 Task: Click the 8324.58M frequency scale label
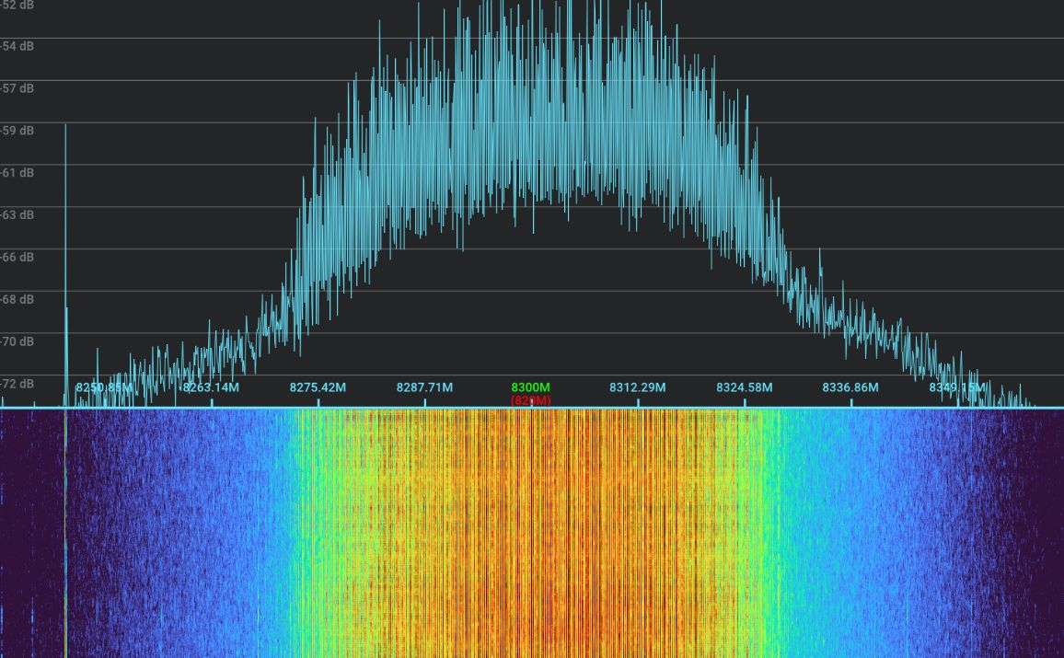(743, 388)
